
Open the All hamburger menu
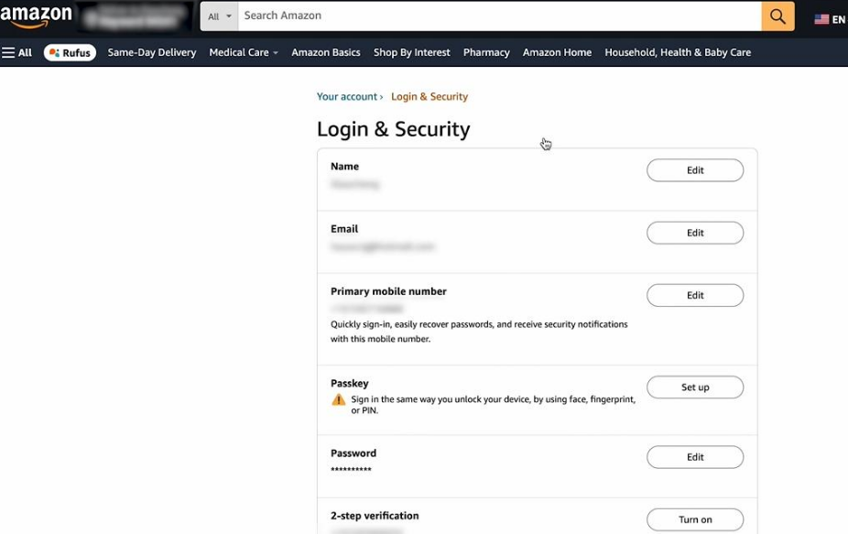click(16, 52)
